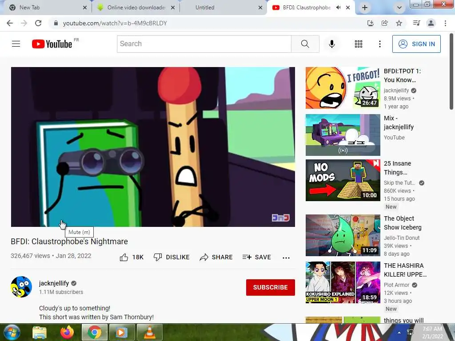Viewport: 455px width, 341px height.
Task: Click the browser address bar URL
Action: [115, 23]
